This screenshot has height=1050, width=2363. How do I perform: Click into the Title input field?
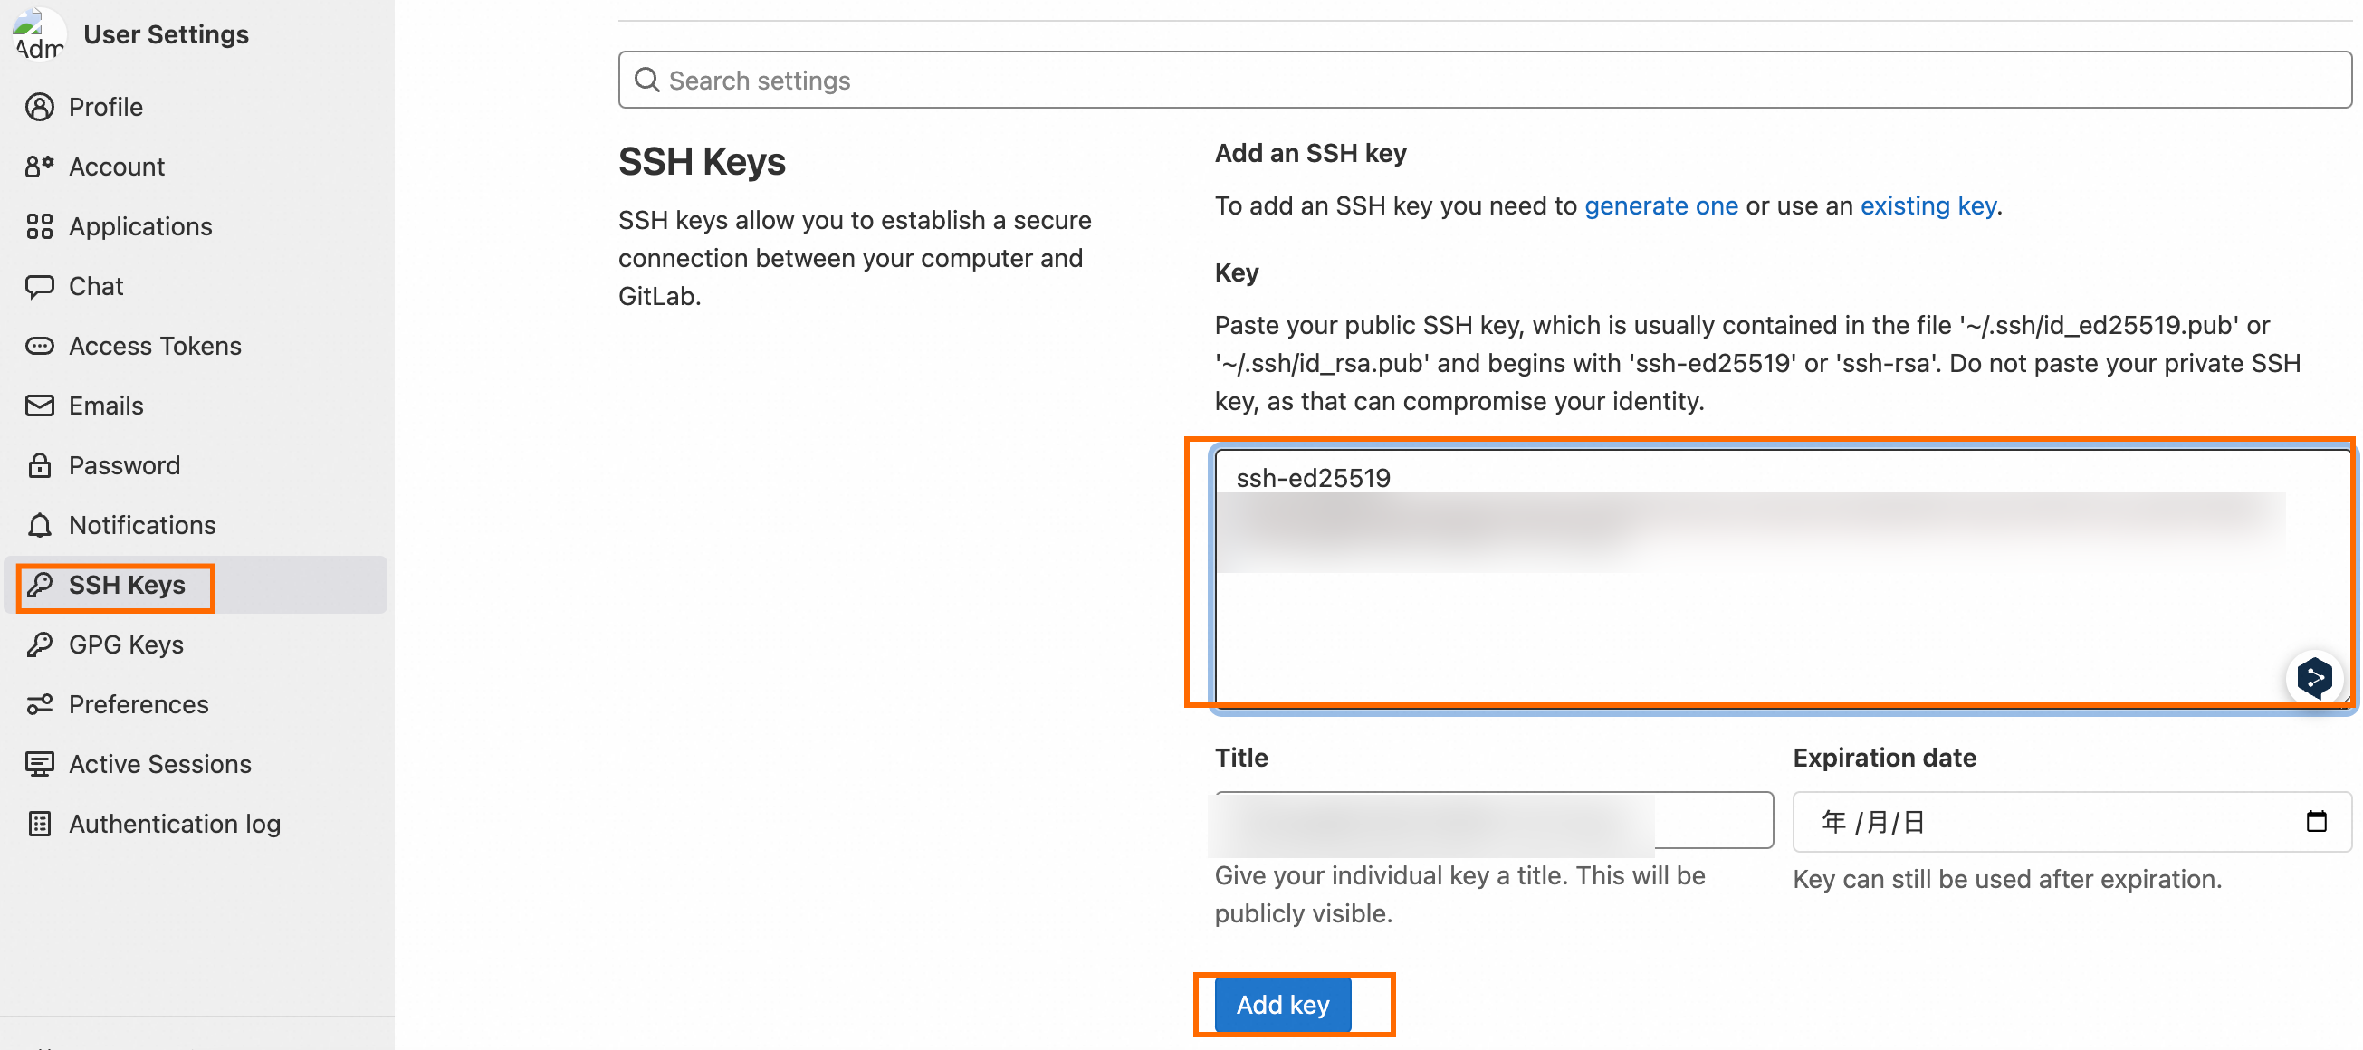(x=1493, y=821)
